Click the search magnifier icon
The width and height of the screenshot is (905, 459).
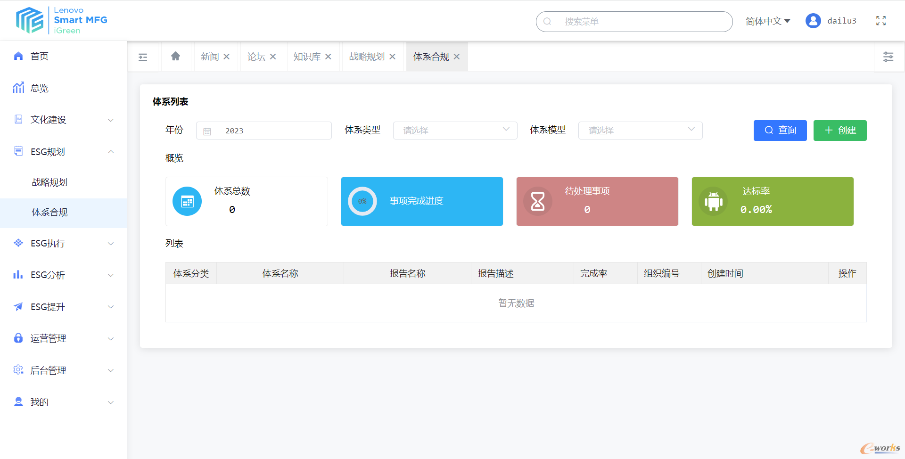tap(547, 22)
